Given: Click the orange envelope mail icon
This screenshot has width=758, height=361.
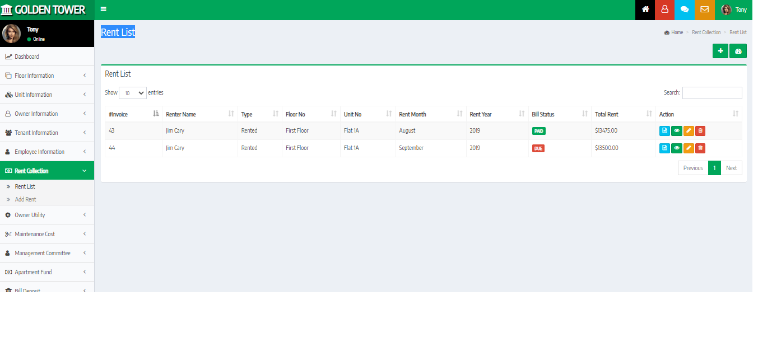Looking at the screenshot, I should tap(704, 10).
